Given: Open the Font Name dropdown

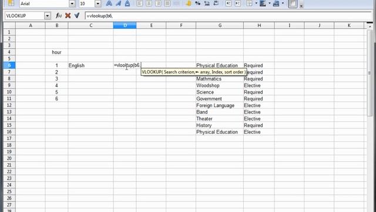Looking at the screenshot, I should 72,4.
